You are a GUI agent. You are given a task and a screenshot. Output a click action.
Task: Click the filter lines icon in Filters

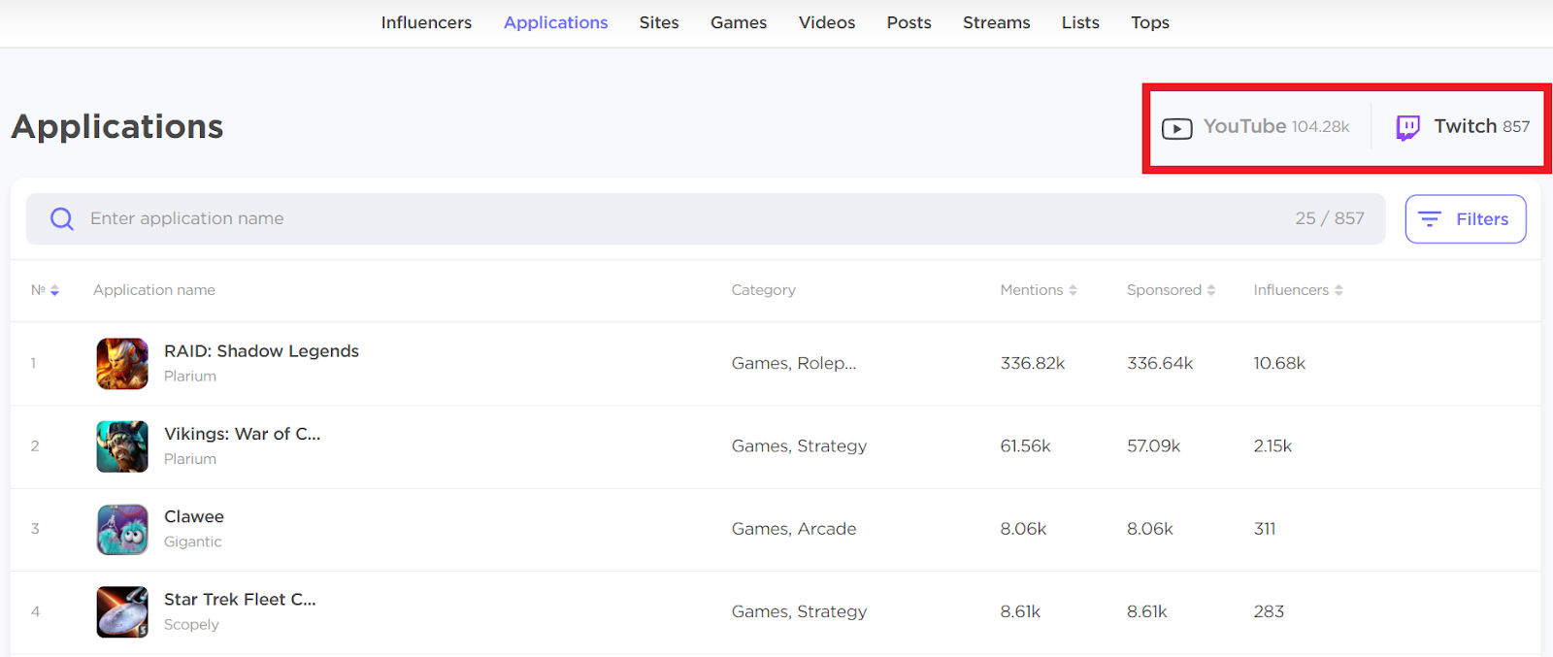pyautogui.click(x=1430, y=219)
